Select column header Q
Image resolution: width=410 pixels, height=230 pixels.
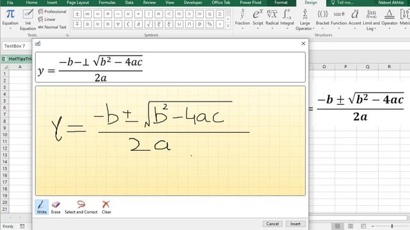point(367,66)
